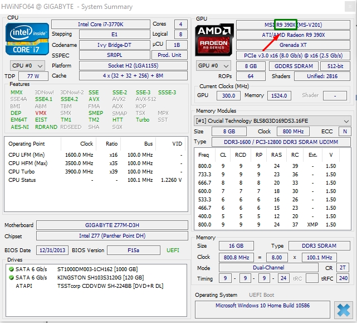Click the red VMX feature label
The width and height of the screenshot is (357, 323).
[41, 113]
